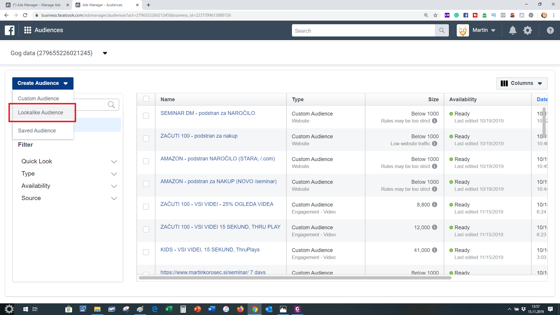
Task: Click the Create Audience button
Action: (43, 83)
